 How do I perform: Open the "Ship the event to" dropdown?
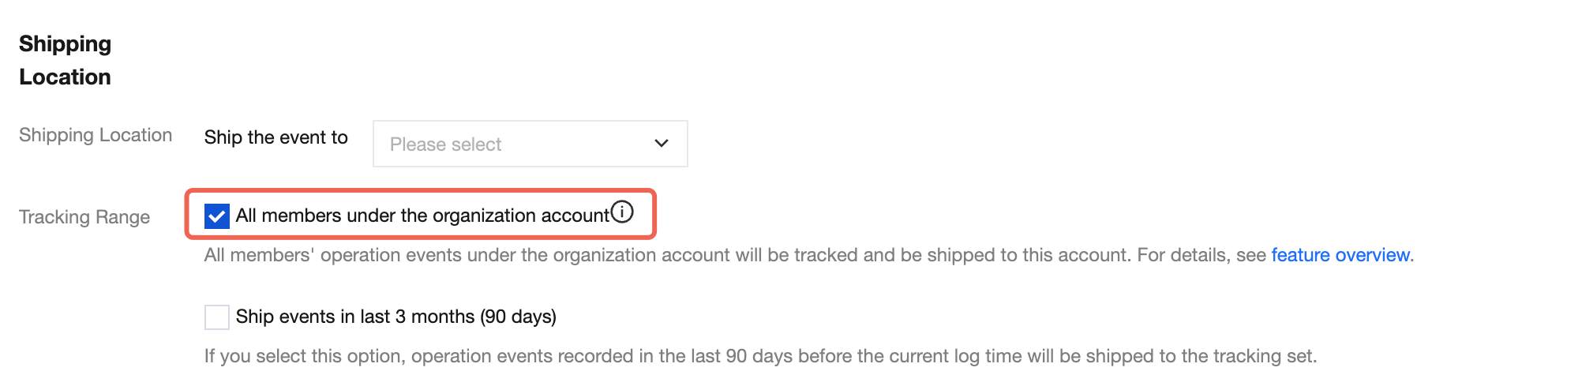pos(530,144)
